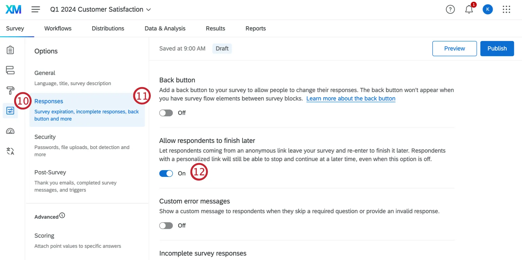Open the notifications bell
The height and width of the screenshot is (260, 522).
pyautogui.click(x=469, y=10)
